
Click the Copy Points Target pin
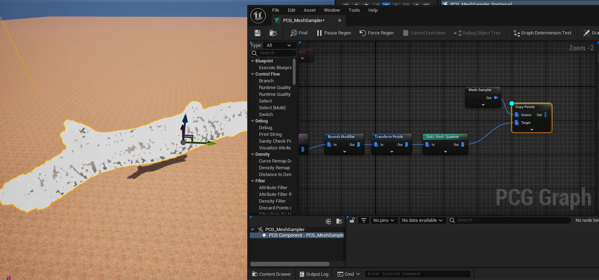click(x=517, y=122)
